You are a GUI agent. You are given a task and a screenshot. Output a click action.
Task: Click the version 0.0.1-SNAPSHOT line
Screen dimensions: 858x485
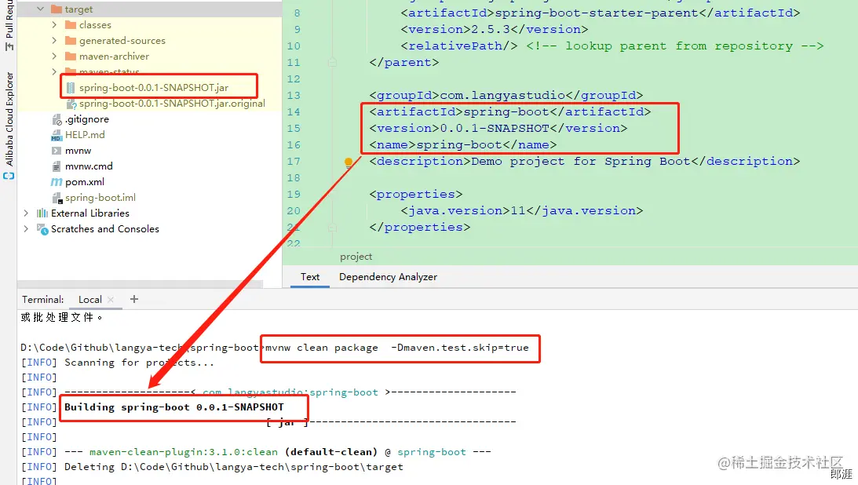click(498, 128)
